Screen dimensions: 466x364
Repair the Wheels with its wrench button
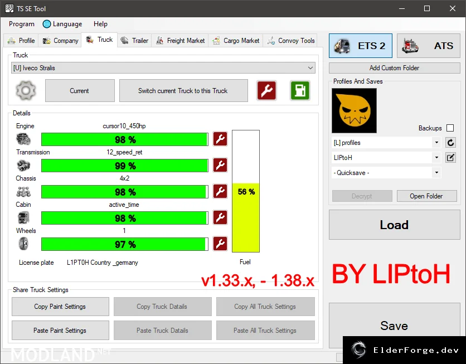(x=220, y=244)
